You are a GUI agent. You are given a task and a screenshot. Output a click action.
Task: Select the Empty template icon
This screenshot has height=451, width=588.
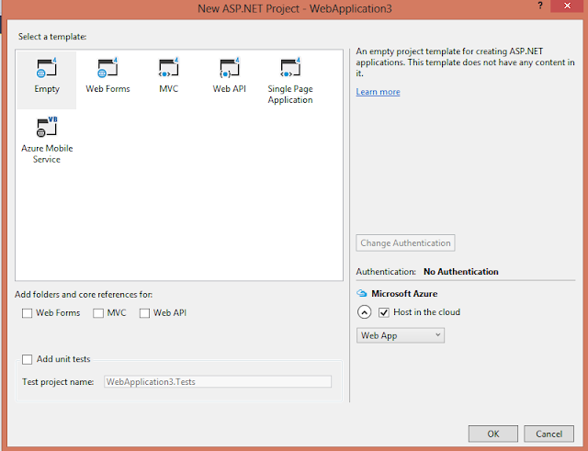(x=47, y=68)
